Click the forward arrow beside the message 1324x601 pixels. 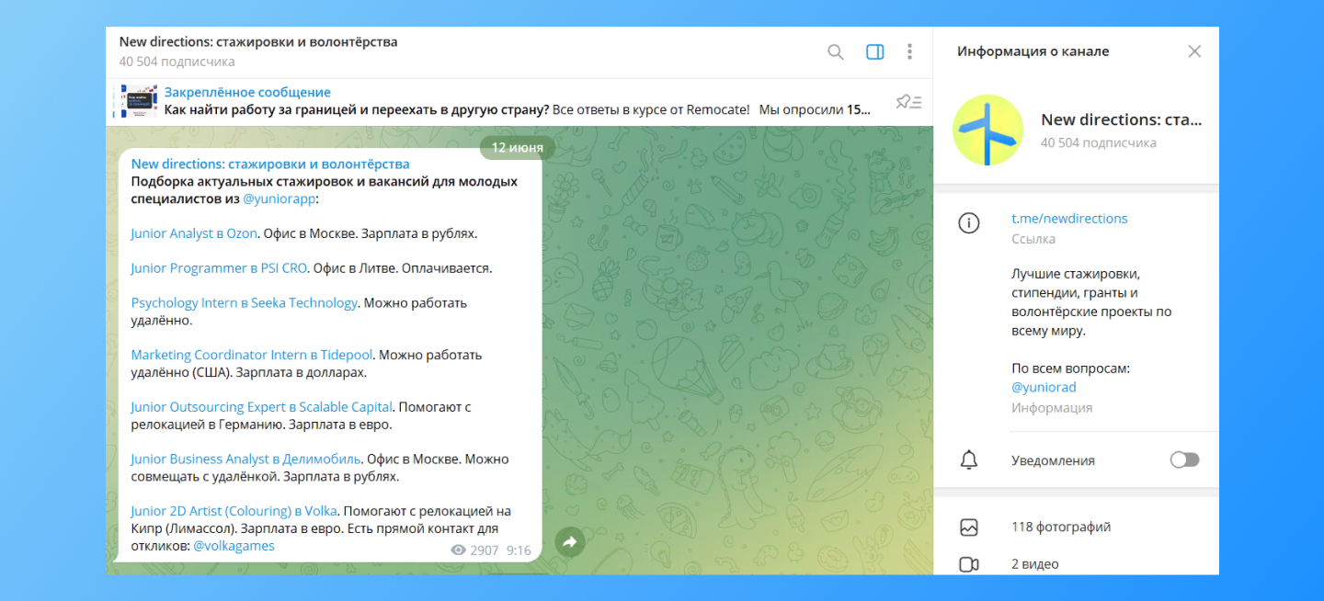coord(569,542)
